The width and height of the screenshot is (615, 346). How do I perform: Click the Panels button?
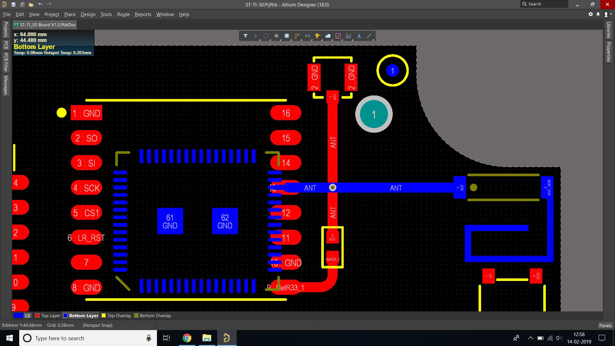605,325
